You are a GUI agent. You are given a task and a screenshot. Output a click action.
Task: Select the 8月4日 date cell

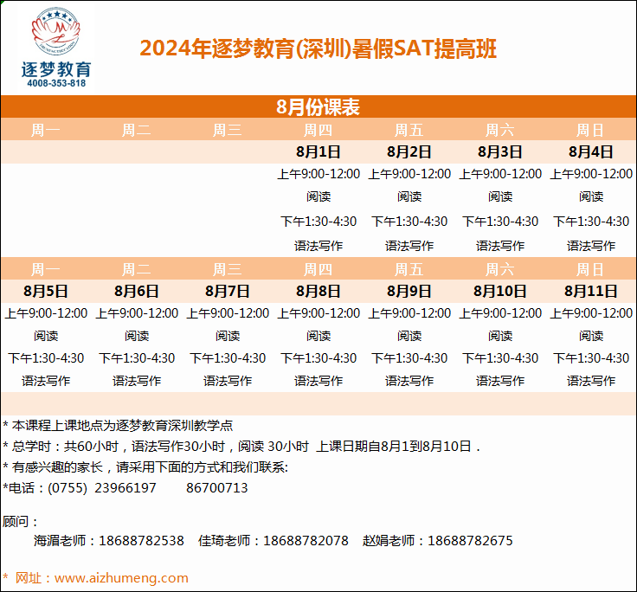[591, 152]
